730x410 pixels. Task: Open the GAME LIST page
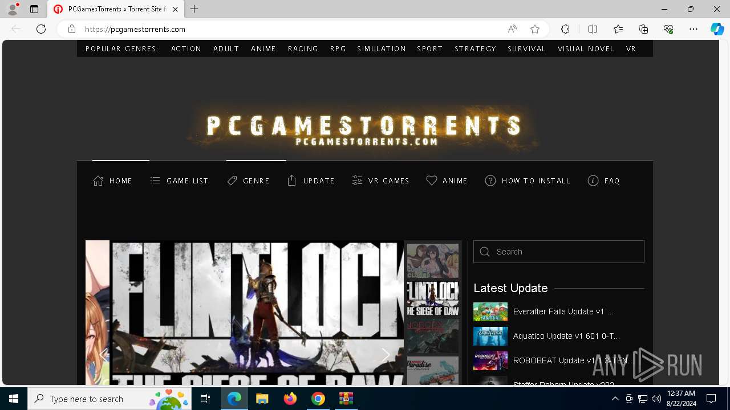[x=179, y=181]
